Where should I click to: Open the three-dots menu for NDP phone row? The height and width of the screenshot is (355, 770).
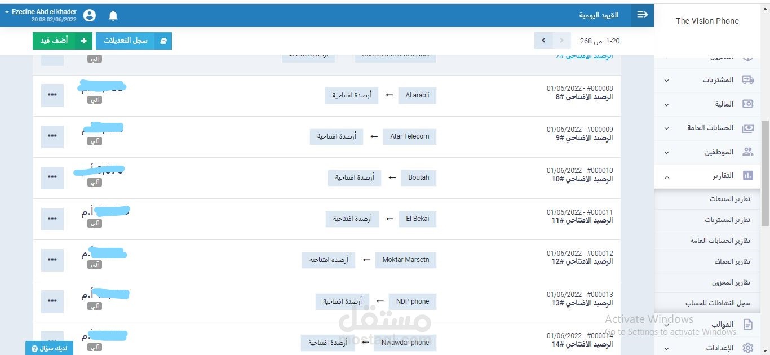(x=52, y=301)
